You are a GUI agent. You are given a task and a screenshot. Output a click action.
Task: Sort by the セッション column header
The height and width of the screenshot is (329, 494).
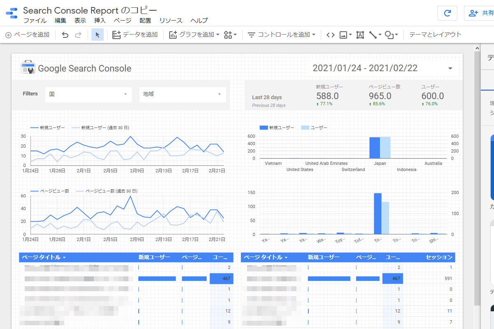[439, 257]
